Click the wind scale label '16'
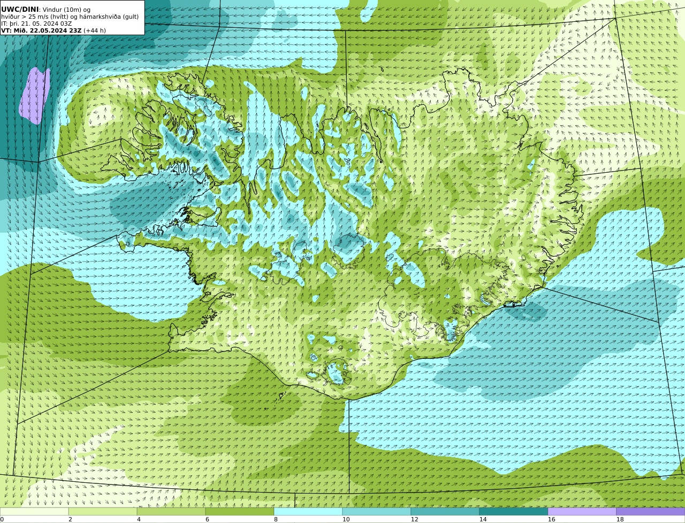 tap(551, 519)
